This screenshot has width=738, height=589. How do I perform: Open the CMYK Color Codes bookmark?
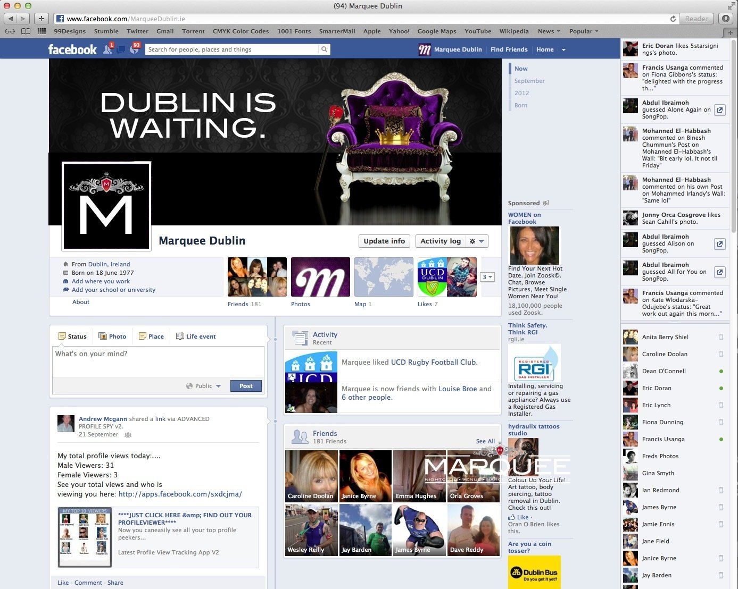pos(241,31)
